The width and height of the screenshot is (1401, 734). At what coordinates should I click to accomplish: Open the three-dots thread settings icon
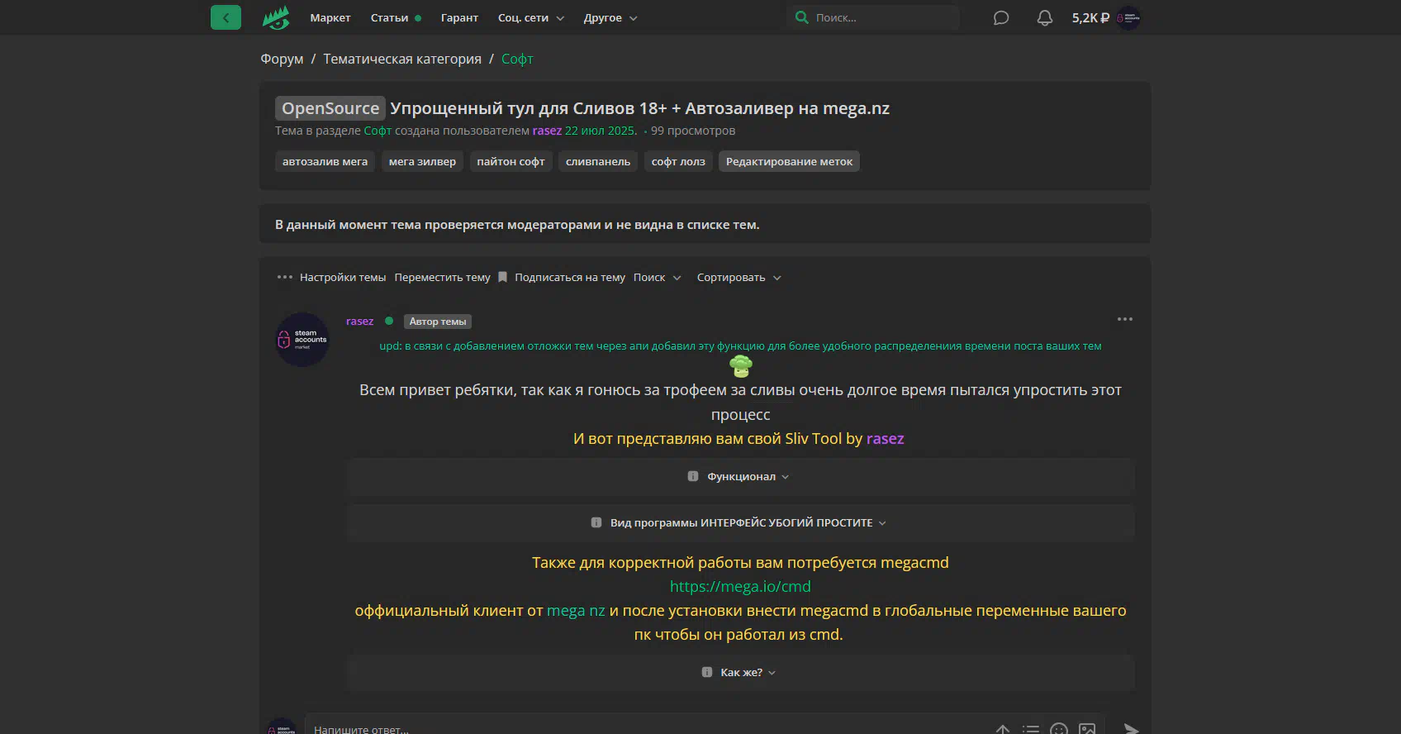click(x=285, y=277)
